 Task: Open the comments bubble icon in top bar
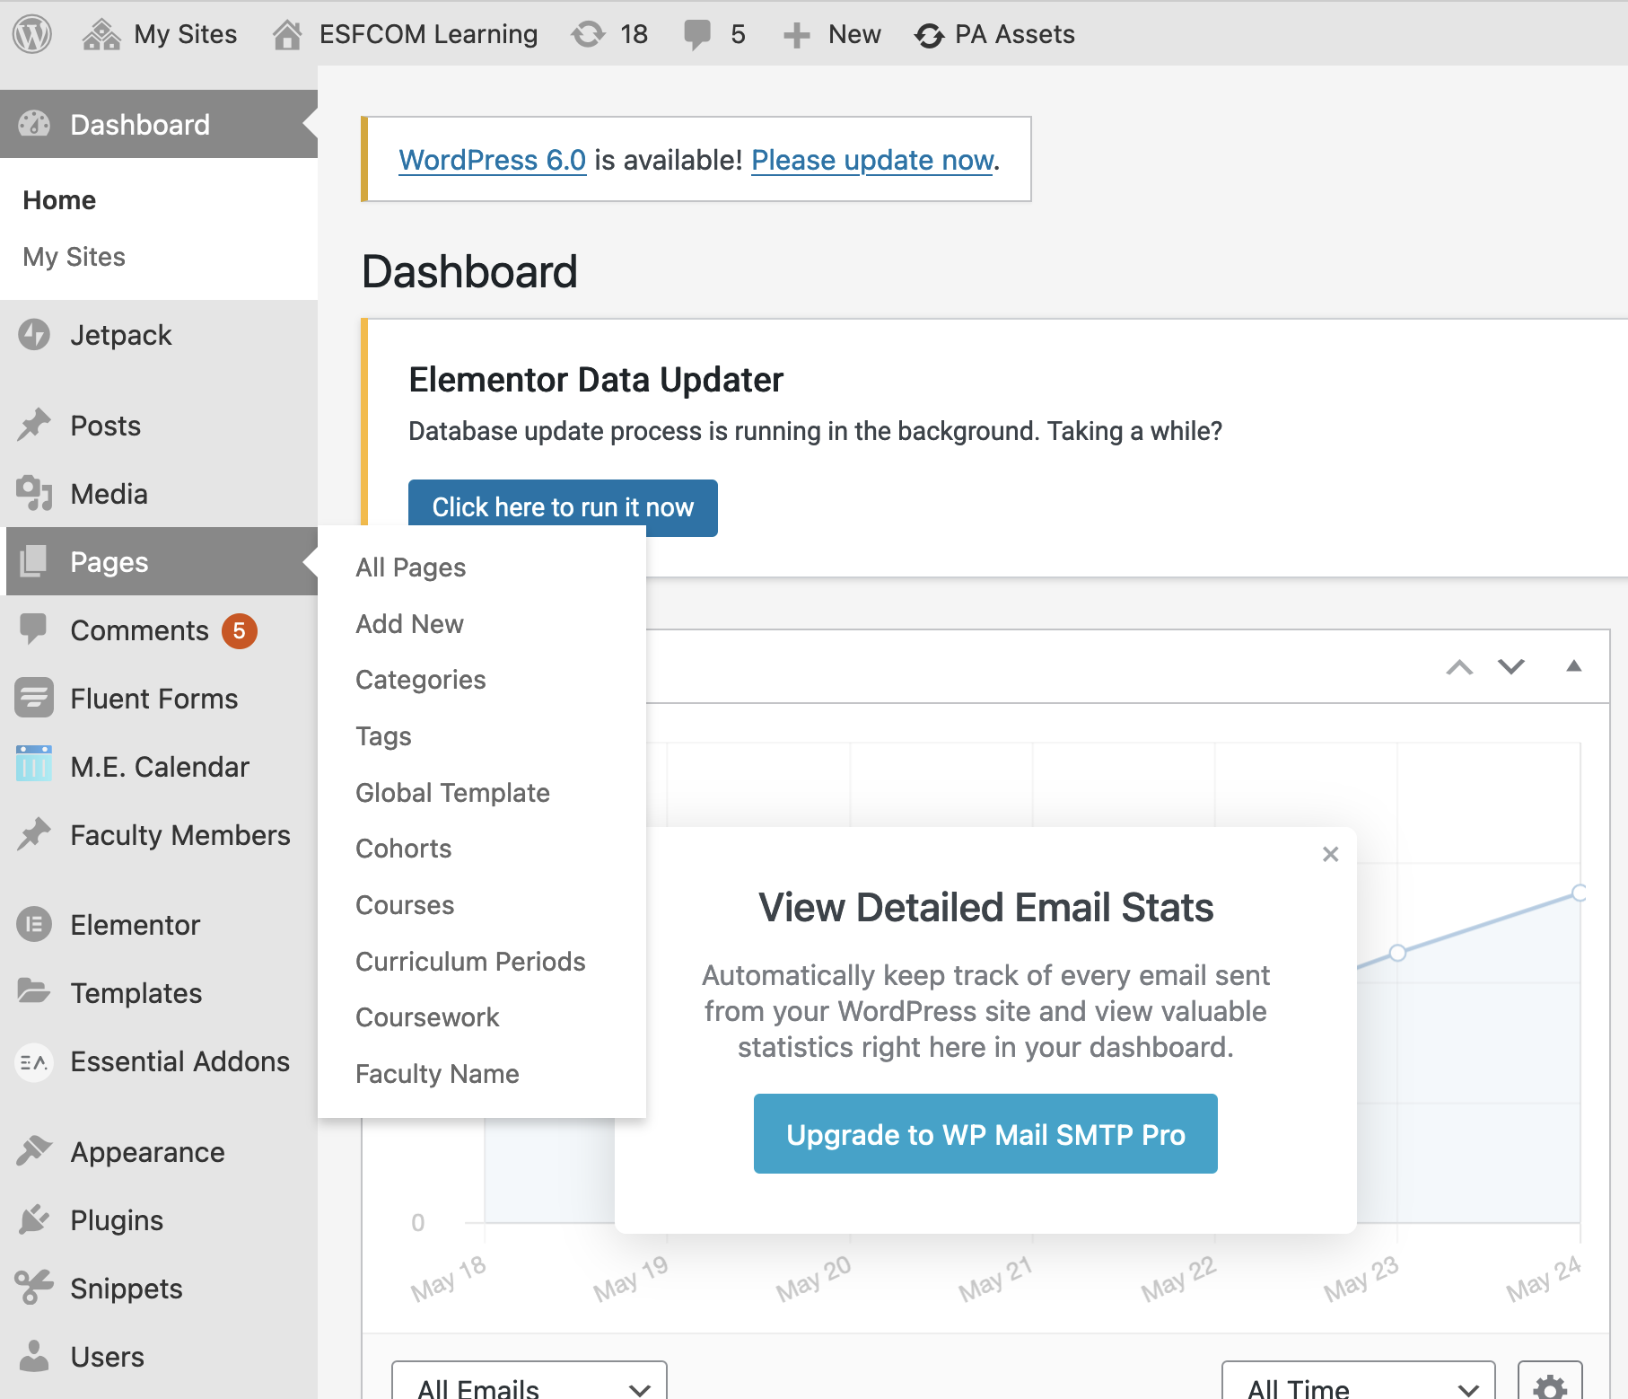(x=697, y=35)
